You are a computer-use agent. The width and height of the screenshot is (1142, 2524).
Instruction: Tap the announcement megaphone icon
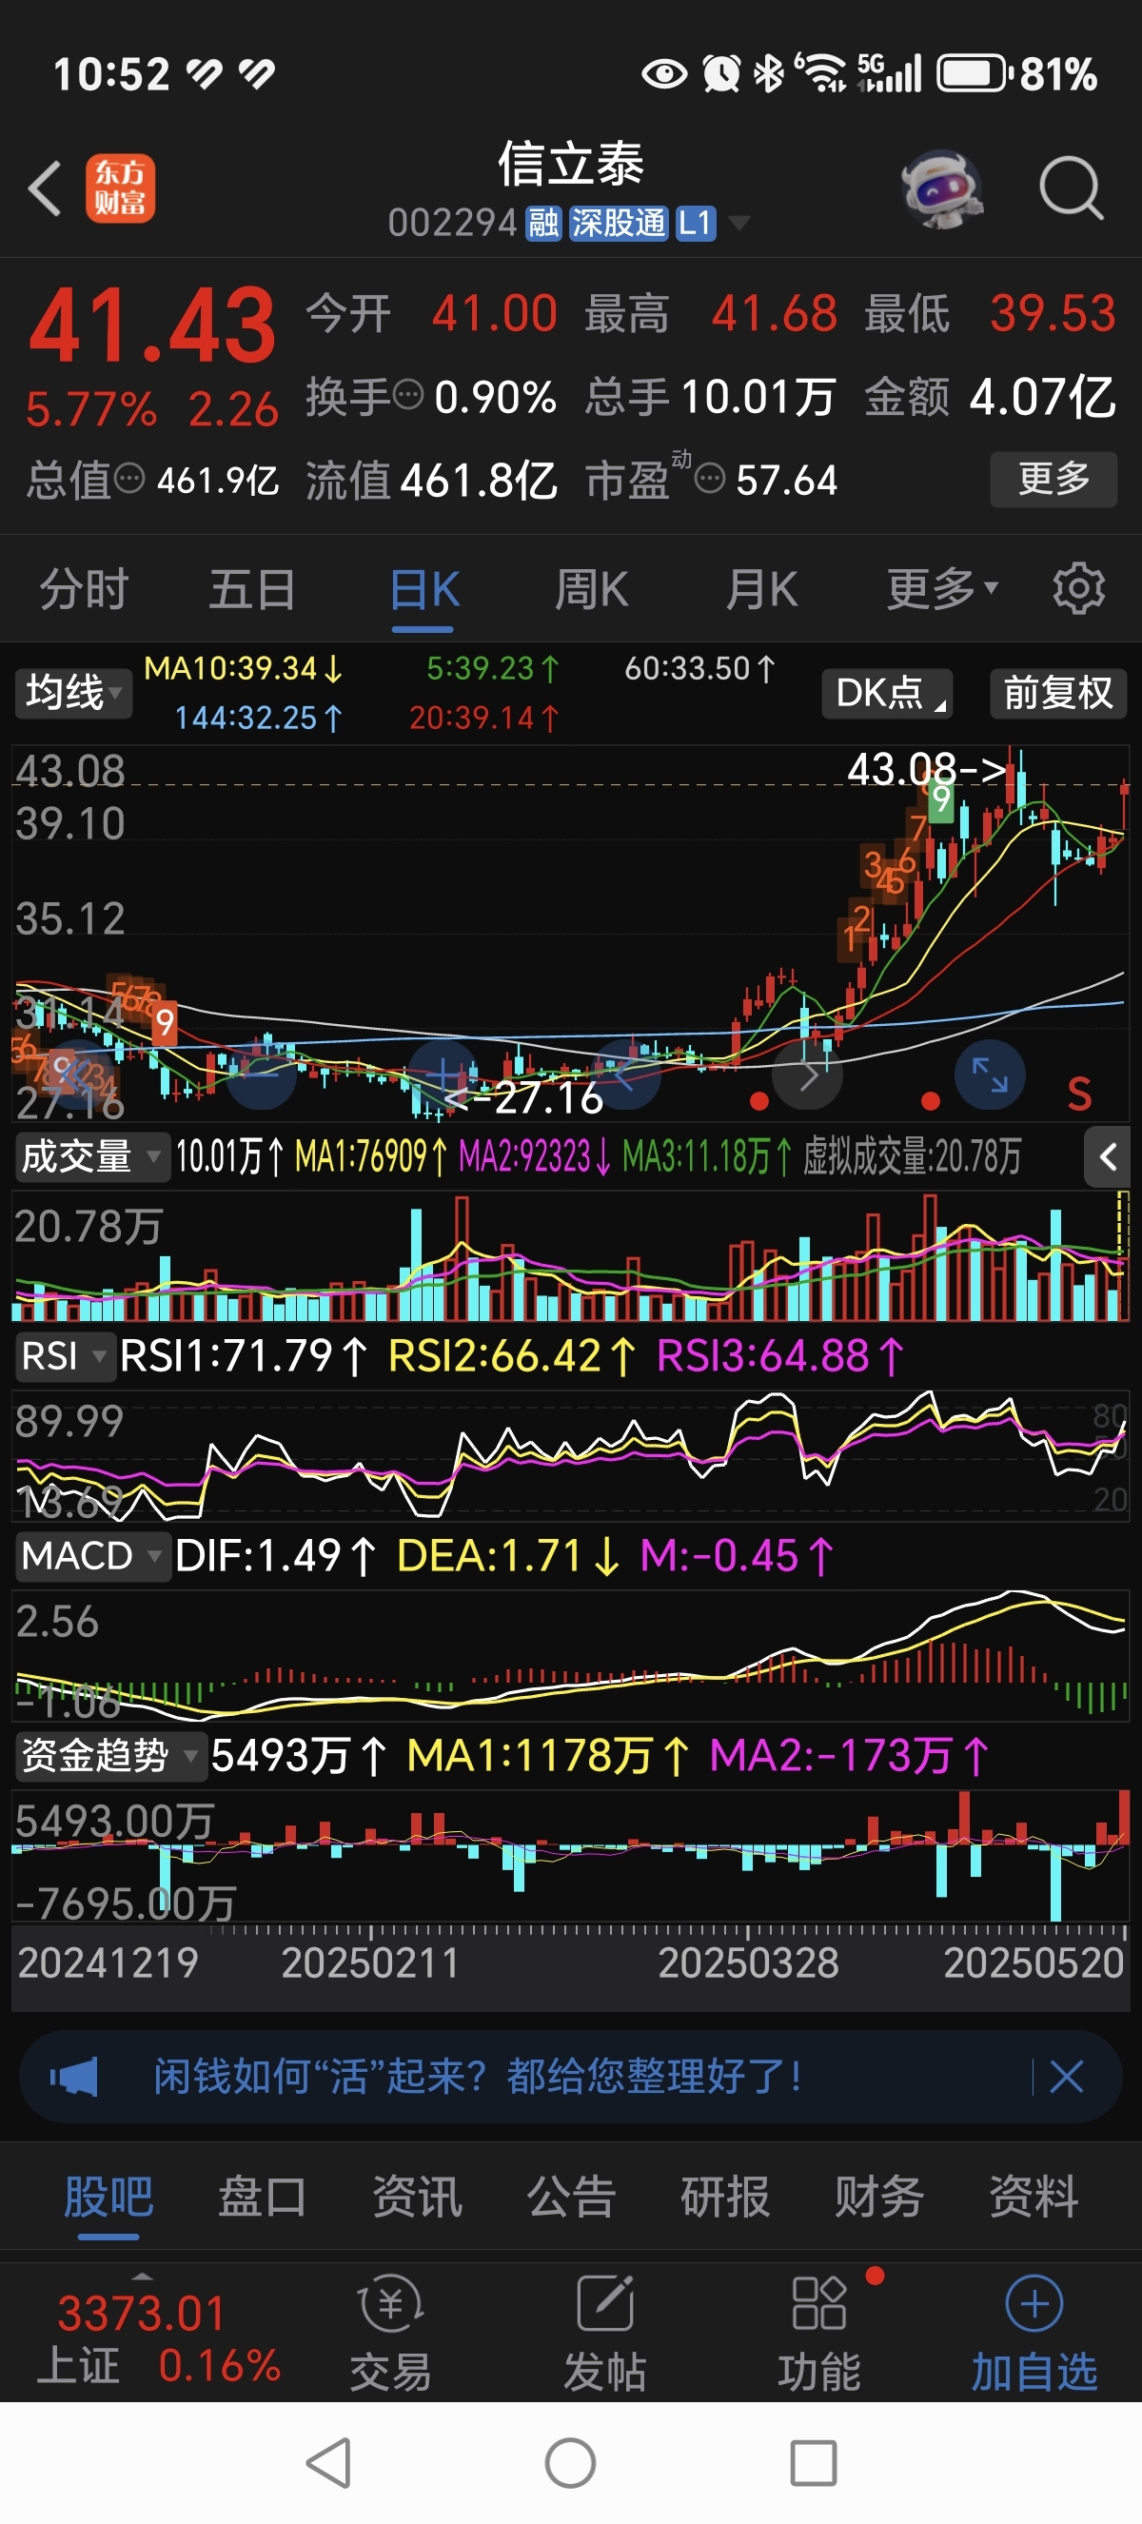click(x=74, y=2077)
